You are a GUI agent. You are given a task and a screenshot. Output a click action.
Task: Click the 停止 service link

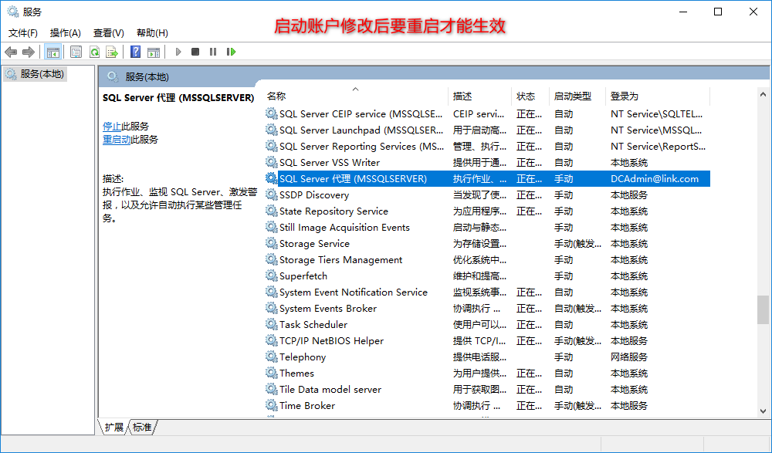tap(112, 127)
